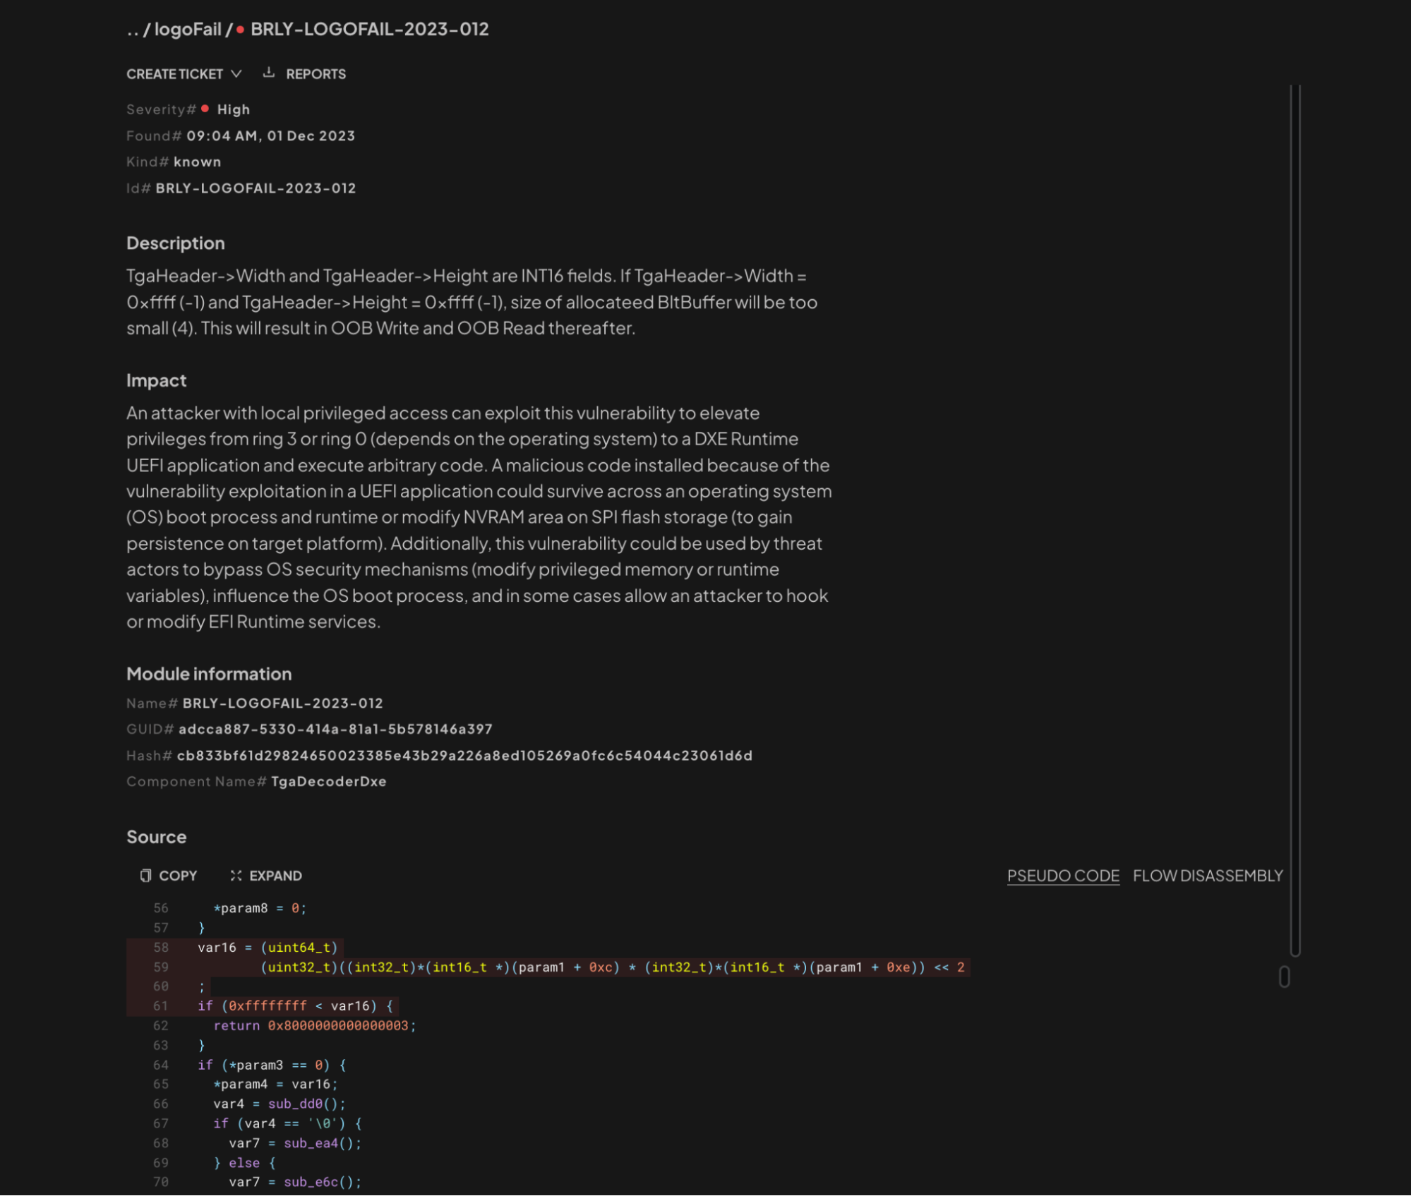Click highlighted line number 59 in code
Image resolution: width=1411 pixels, height=1196 pixels.
point(161,967)
